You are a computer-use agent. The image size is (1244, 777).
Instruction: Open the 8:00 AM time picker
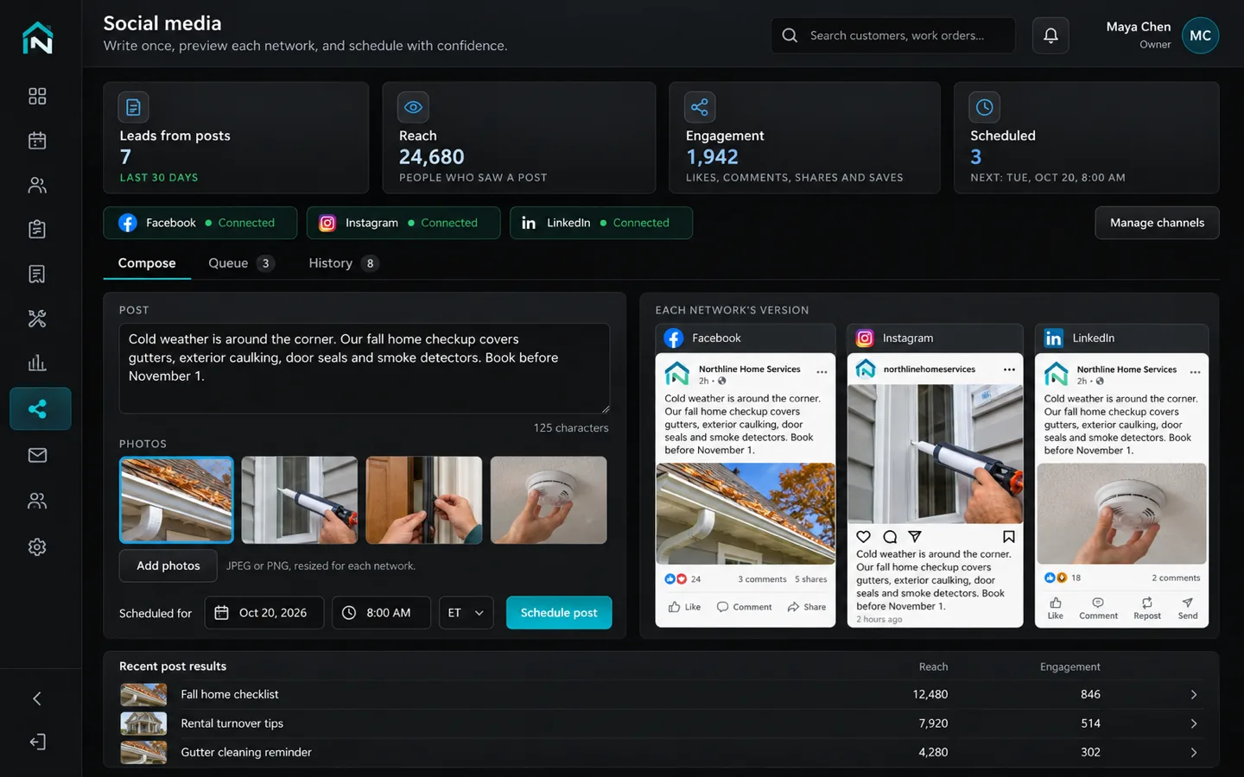[381, 613]
